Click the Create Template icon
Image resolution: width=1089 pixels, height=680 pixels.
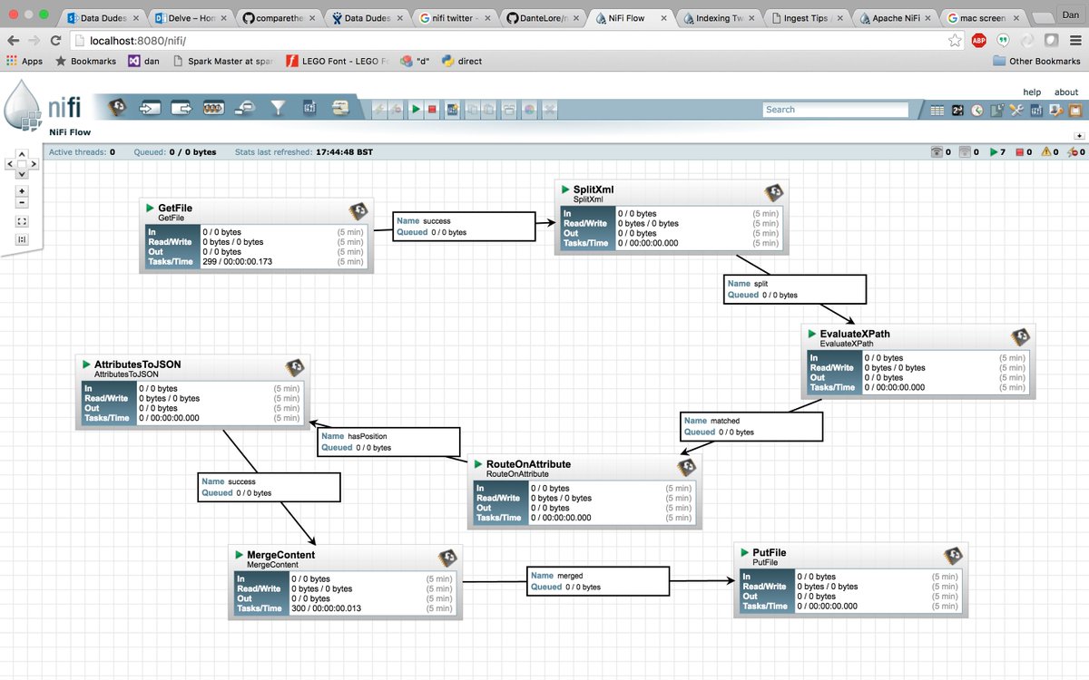451,109
